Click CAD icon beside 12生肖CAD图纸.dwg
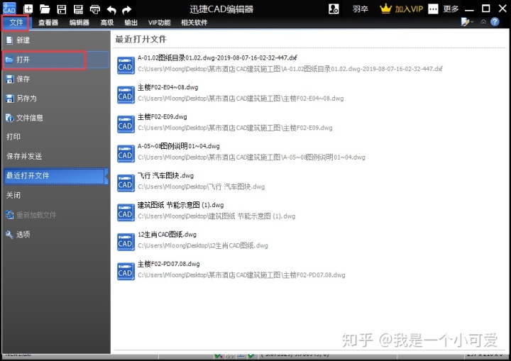 coord(126,242)
